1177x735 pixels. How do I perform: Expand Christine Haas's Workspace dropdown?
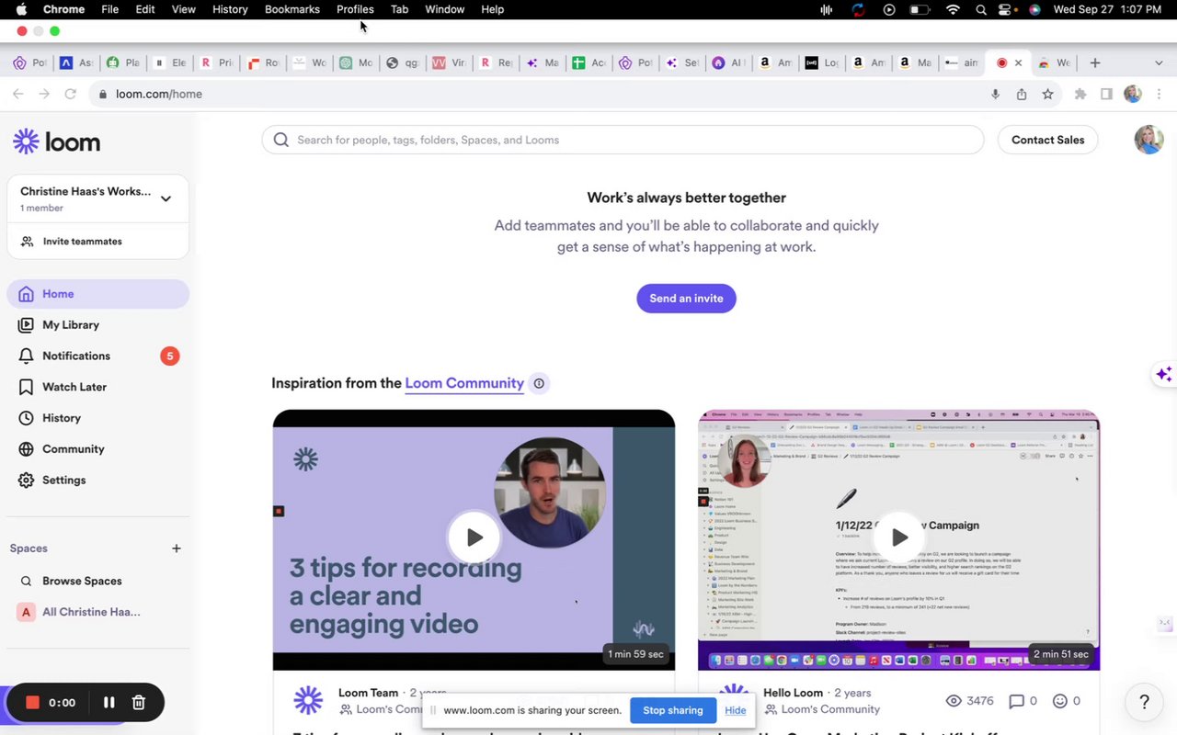coord(166,198)
